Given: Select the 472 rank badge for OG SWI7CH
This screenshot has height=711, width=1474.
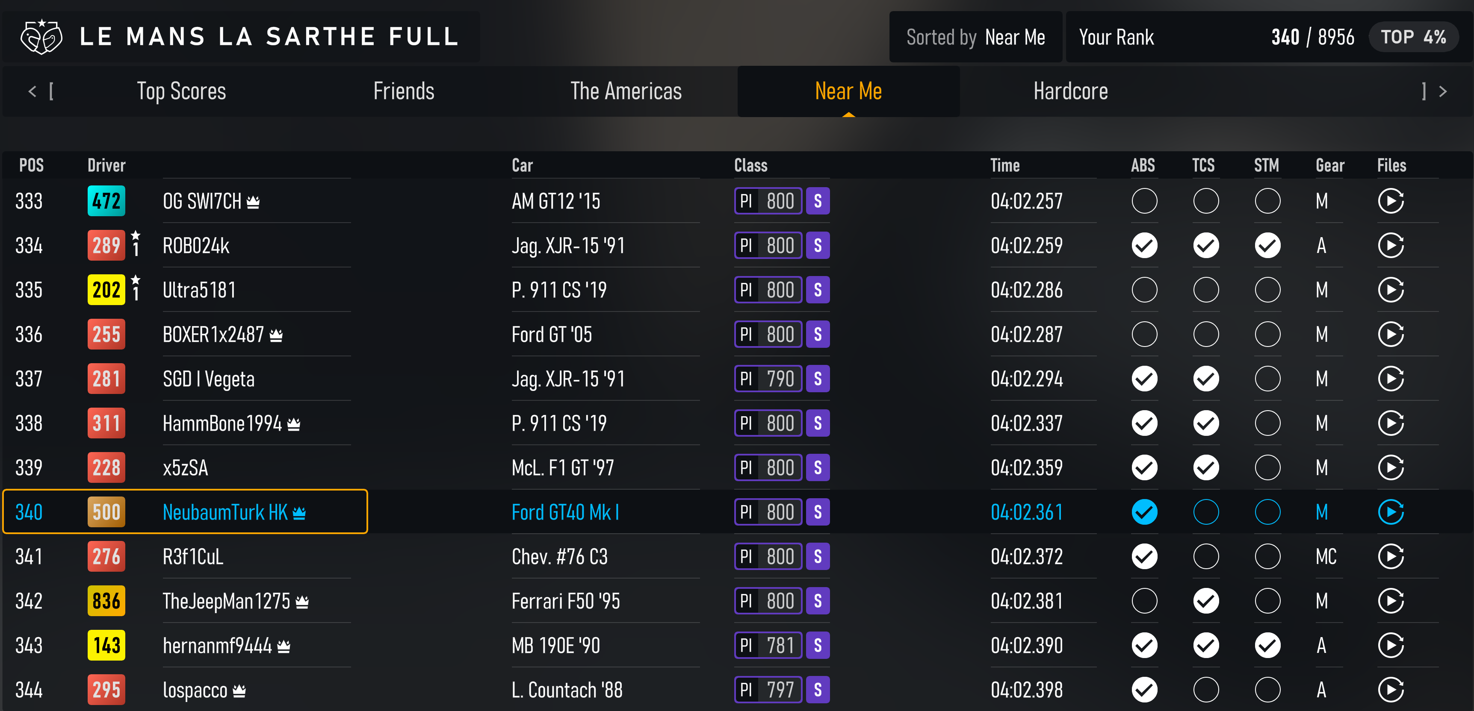Looking at the screenshot, I should pos(106,201).
